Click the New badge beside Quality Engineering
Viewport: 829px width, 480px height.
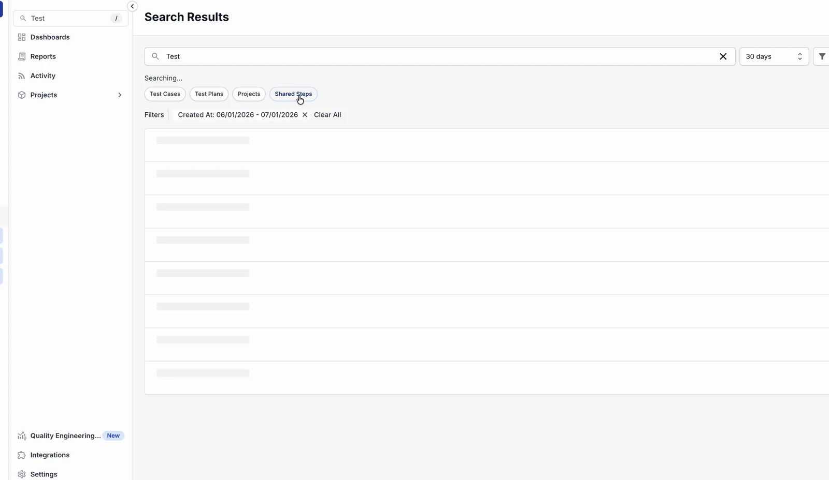point(113,436)
